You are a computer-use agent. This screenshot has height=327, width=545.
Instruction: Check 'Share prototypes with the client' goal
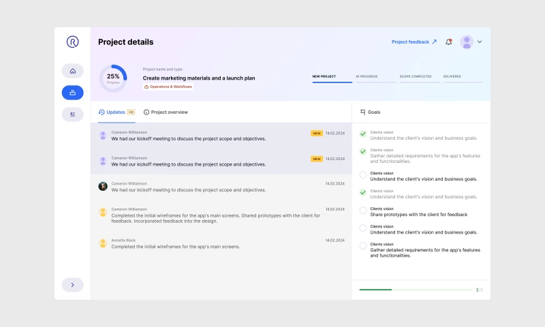363,211
